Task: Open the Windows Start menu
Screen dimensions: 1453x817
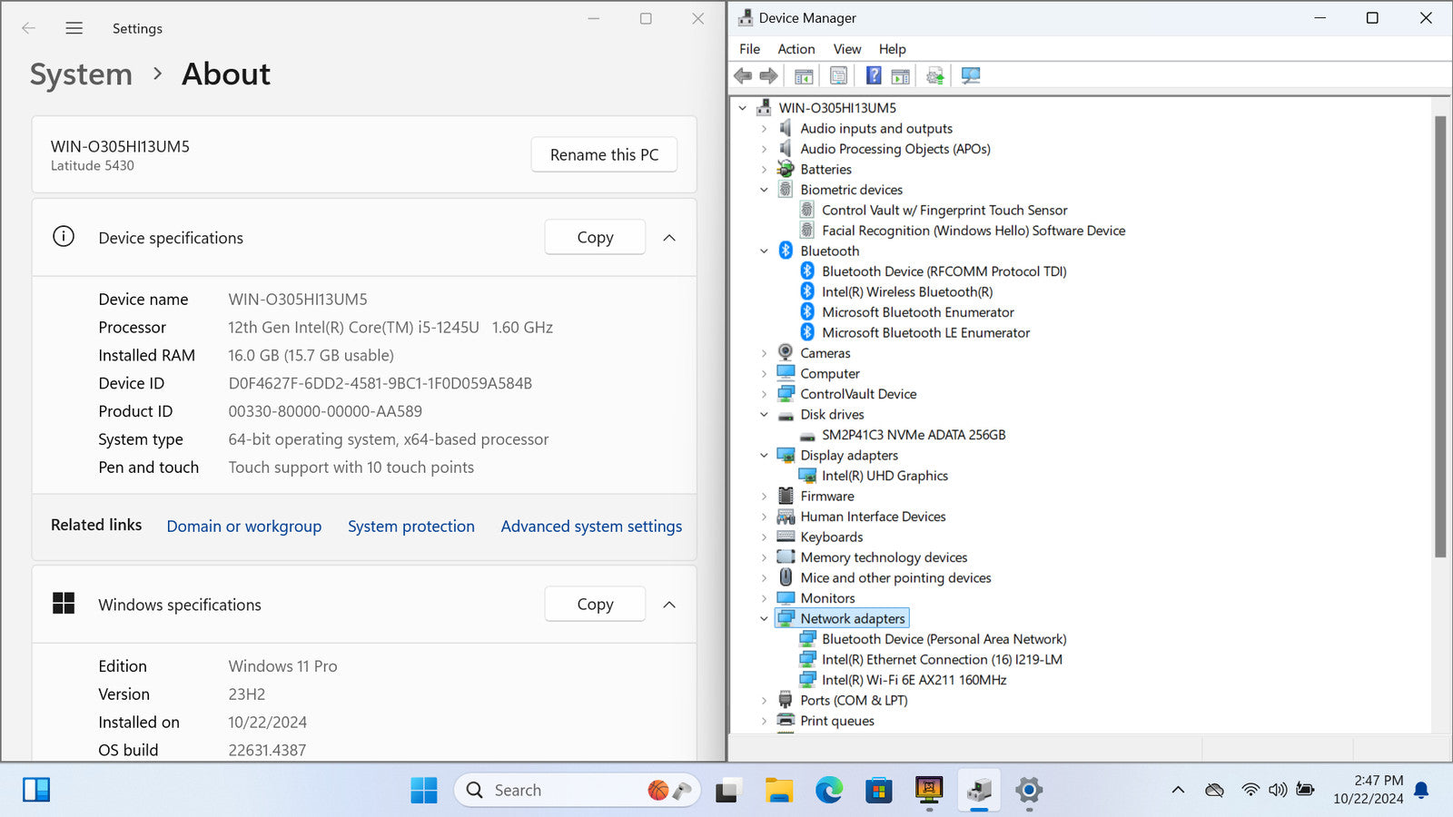Action: pyautogui.click(x=423, y=790)
